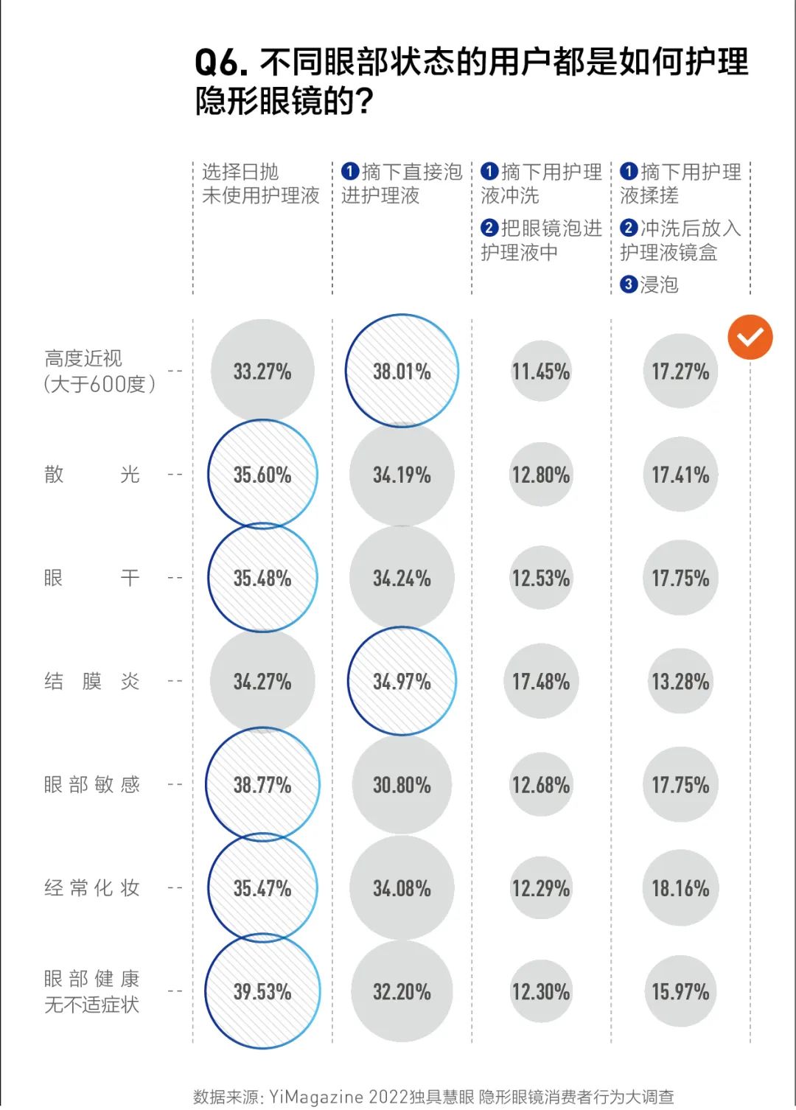This screenshot has height=1110, width=796.
Task: Select the 17.48% gray bubble
Action: tap(541, 681)
